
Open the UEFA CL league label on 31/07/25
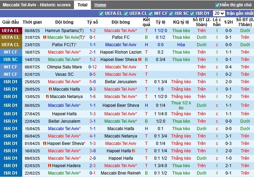[x=11, y=37]
